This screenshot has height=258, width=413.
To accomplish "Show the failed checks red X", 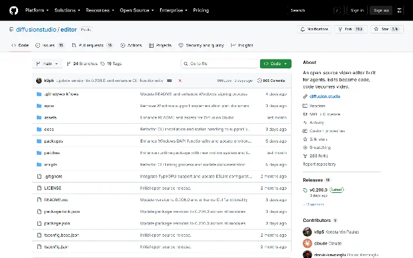I will tap(180, 81).
